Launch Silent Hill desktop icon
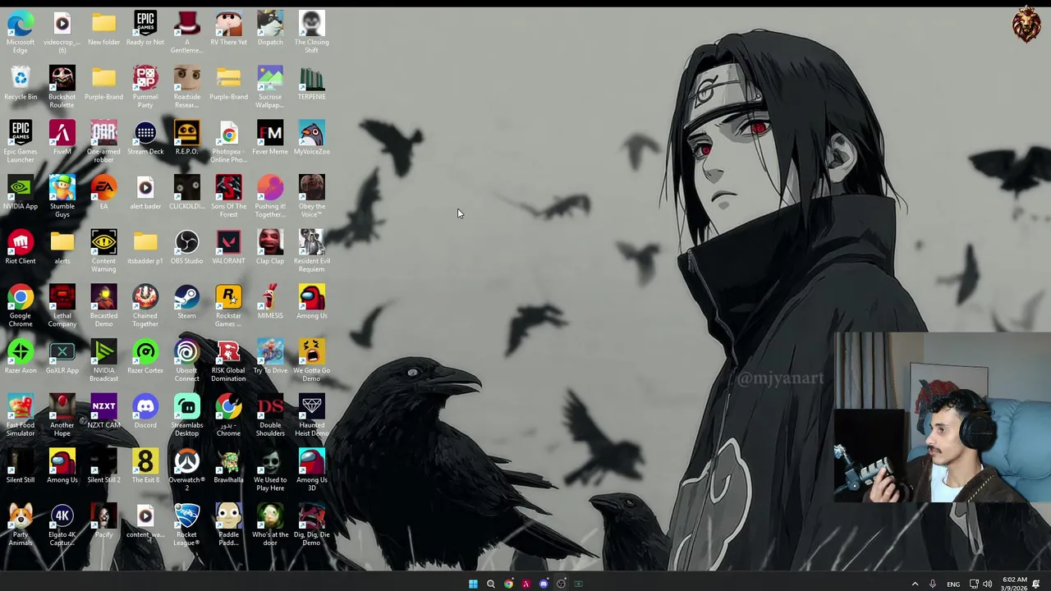Image resolution: width=1051 pixels, height=591 pixels. click(x=21, y=466)
